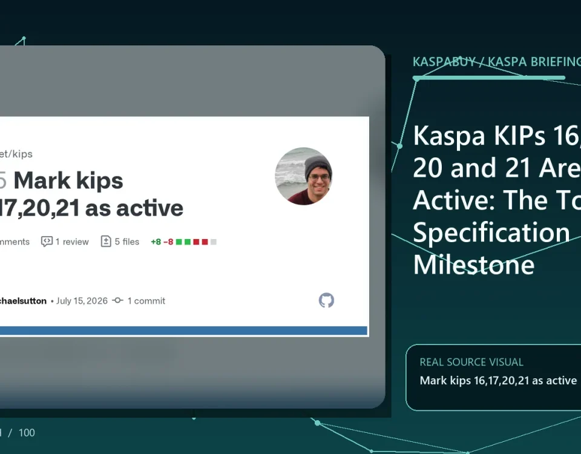This screenshot has width=581, height=454.
Task: Click the '1 commit' text
Action: click(146, 301)
